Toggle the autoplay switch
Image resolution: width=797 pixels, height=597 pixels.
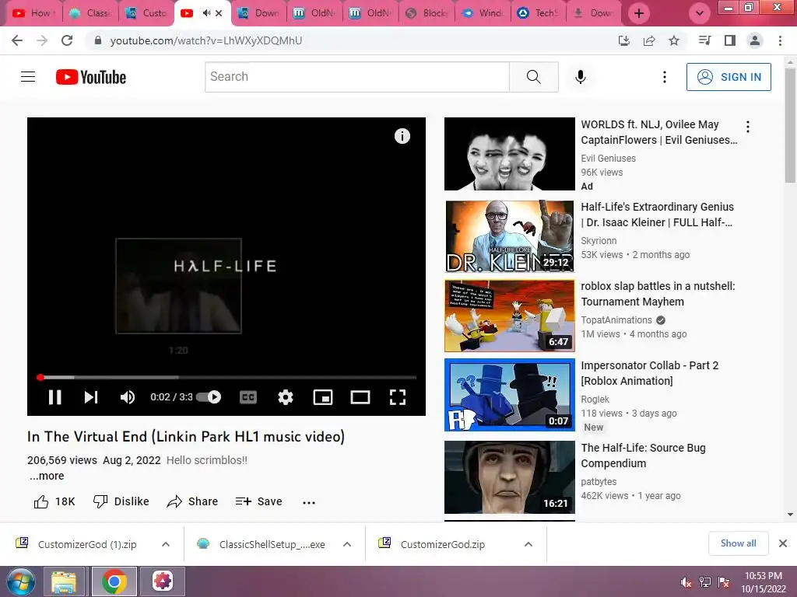(x=209, y=397)
